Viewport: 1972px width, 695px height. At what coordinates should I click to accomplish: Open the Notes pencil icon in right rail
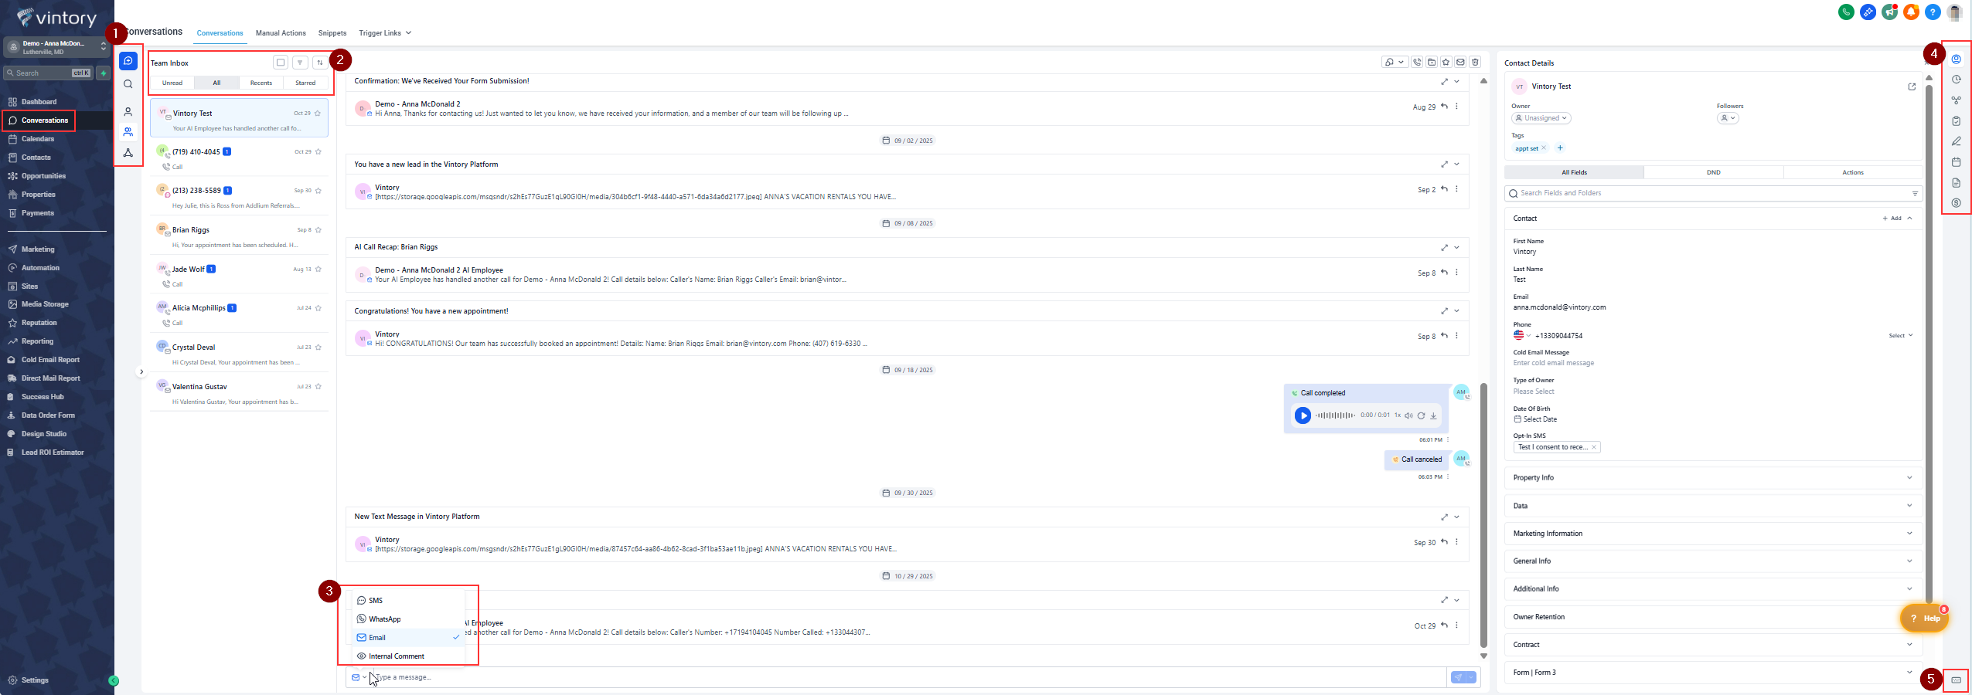[x=1956, y=142]
